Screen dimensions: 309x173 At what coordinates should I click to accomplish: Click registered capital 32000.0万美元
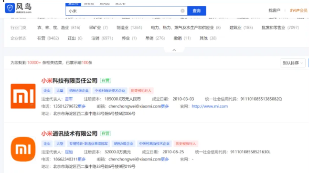coord(117,152)
